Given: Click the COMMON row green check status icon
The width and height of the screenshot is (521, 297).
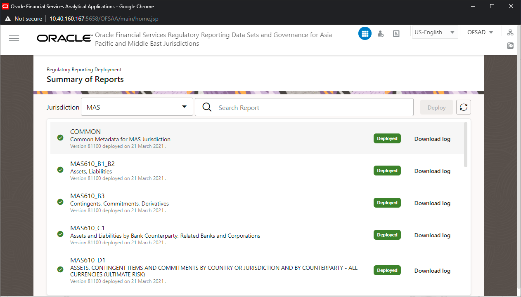Looking at the screenshot, I should (60, 138).
